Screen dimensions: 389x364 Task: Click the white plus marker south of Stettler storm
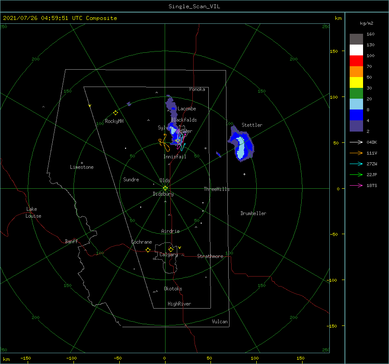(244, 174)
